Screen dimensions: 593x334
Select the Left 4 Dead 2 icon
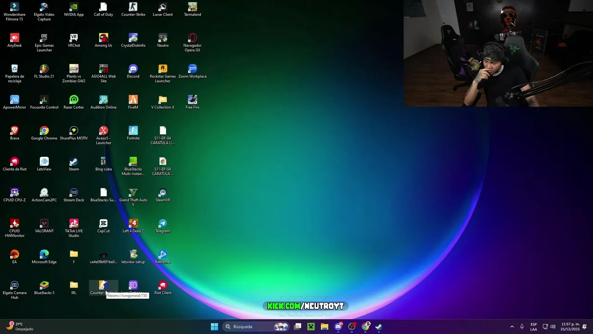[133, 226]
